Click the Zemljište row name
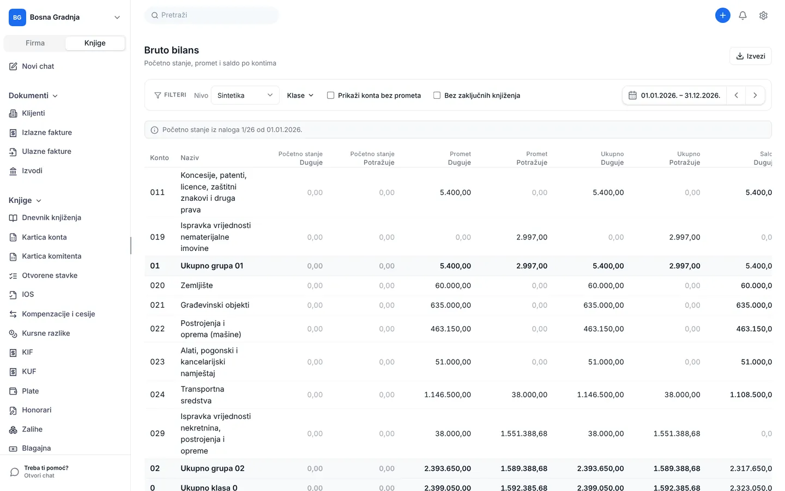The height and width of the screenshot is (491, 785). (x=197, y=285)
